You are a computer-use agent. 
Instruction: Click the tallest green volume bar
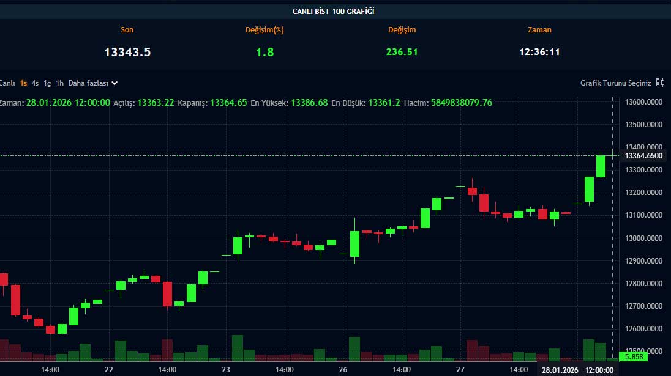pos(238,347)
